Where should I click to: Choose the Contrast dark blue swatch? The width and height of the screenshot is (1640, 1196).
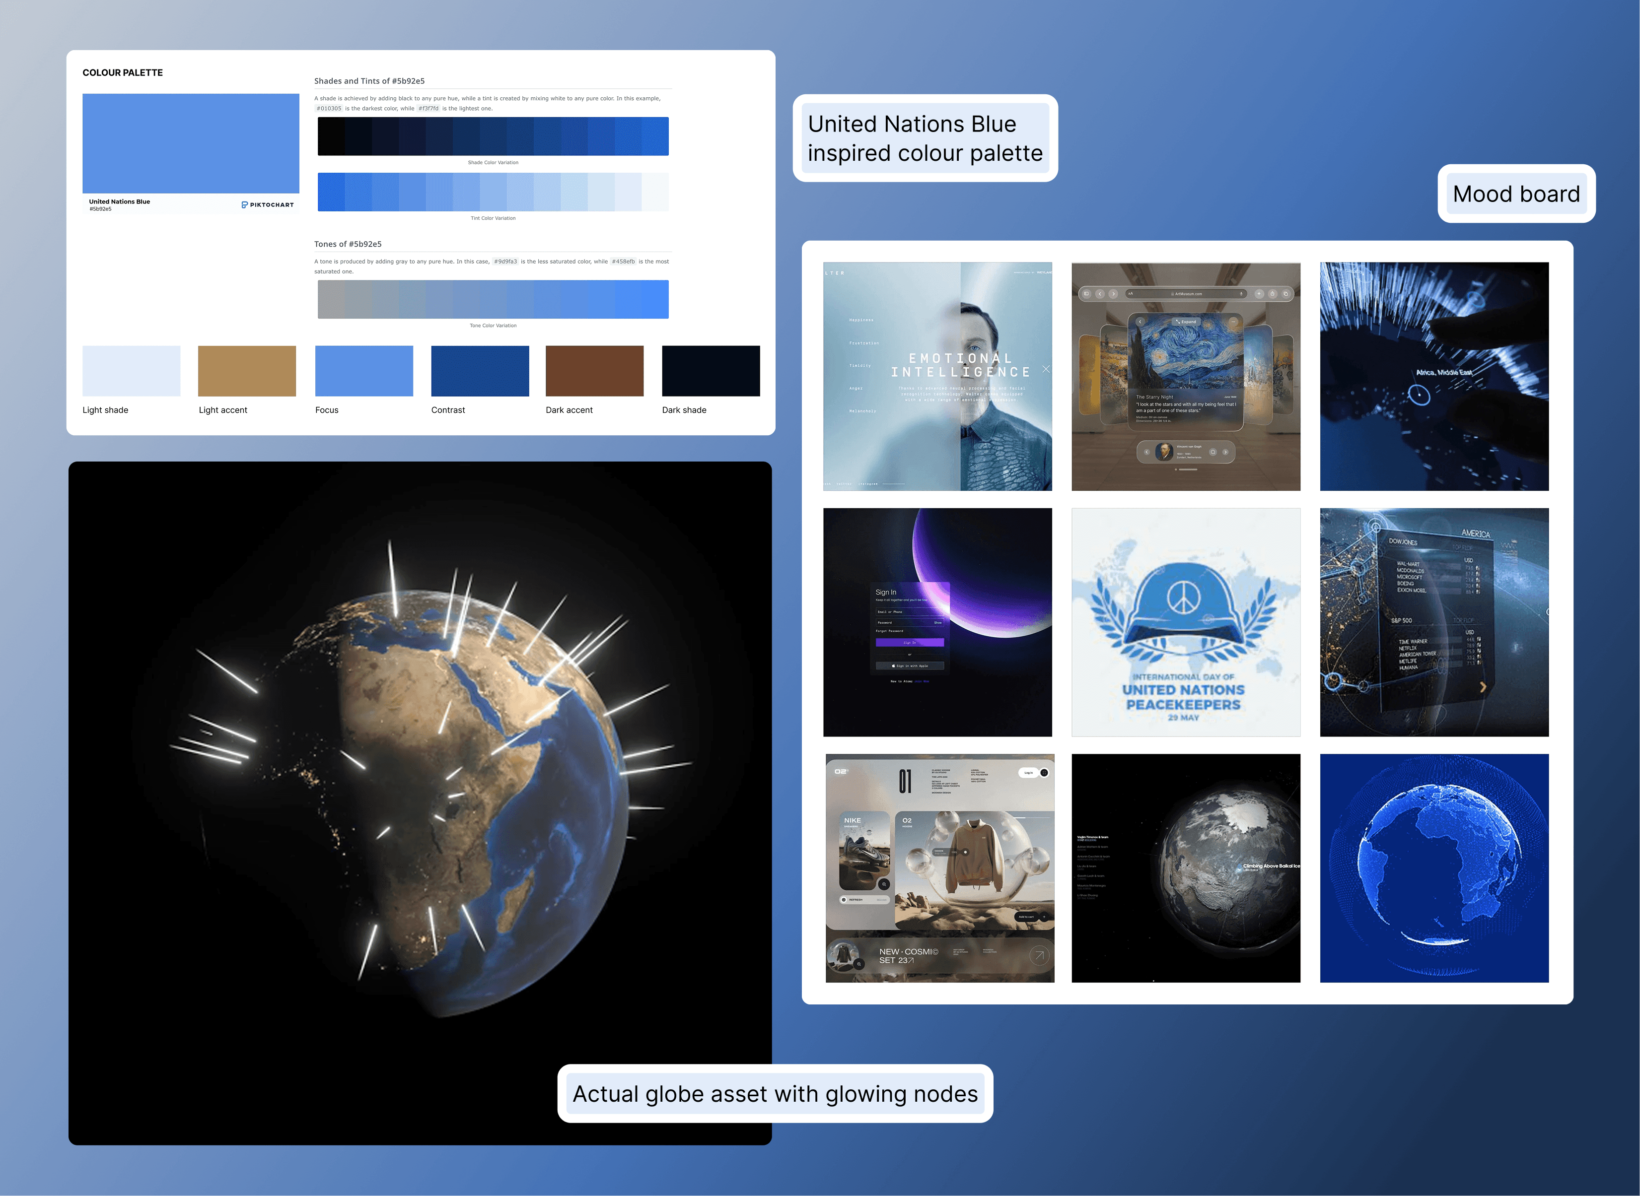click(480, 371)
